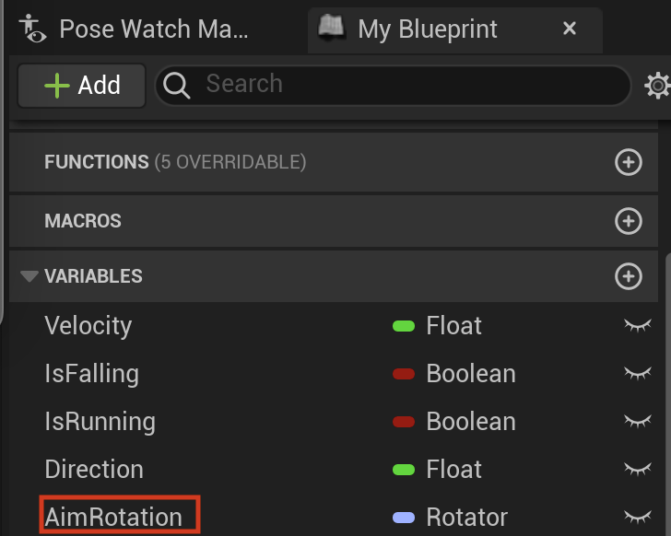Viewport: 671px width, 536px height.
Task: Select the My Blueprint tab
Action: tap(455, 29)
